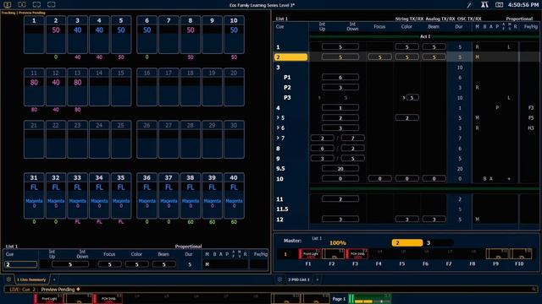Click the camera snapshot icon near the clock
Image resolution: width=542 pixels, height=304 pixels.
tap(499, 5)
